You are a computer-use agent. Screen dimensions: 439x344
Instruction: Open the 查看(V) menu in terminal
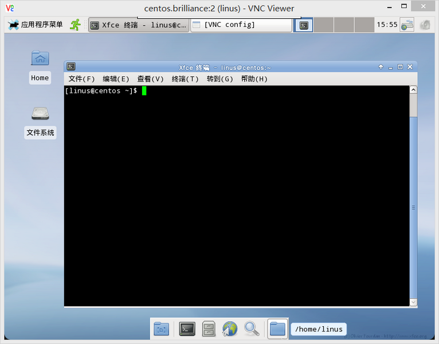(x=150, y=79)
